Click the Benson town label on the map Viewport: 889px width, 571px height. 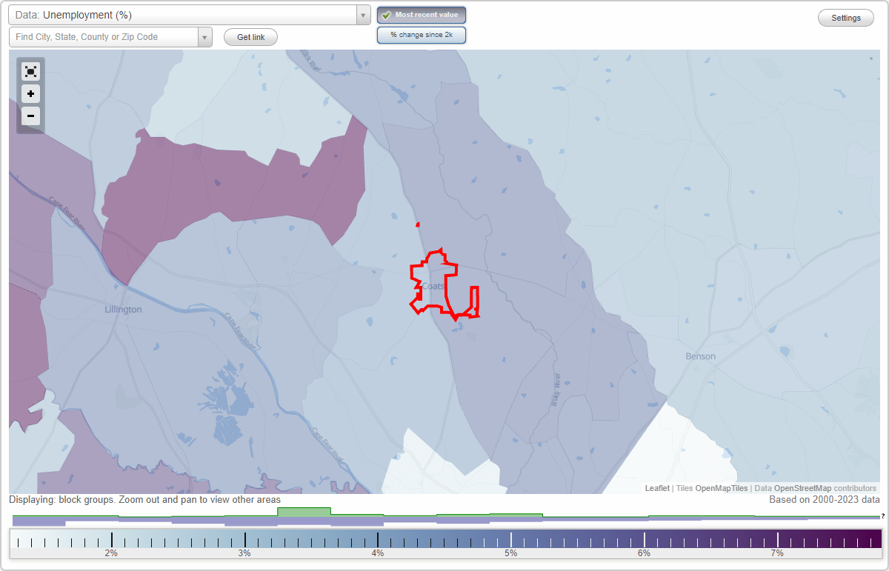click(x=701, y=356)
